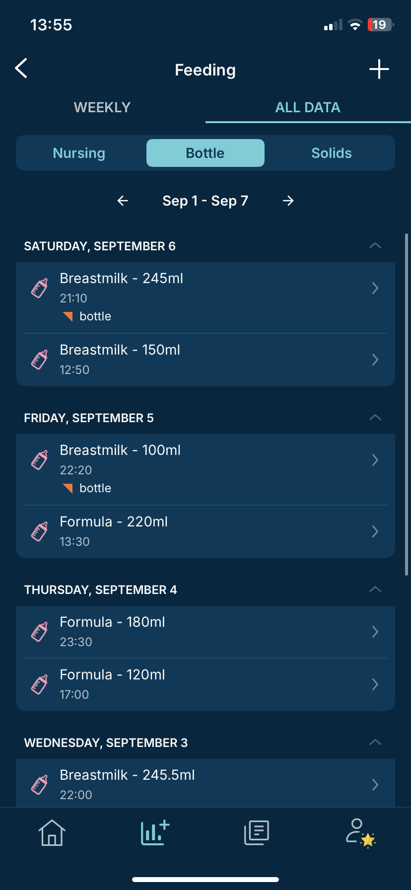
Task: Open the stats chart icon in bottom bar
Action: pyautogui.click(x=155, y=832)
